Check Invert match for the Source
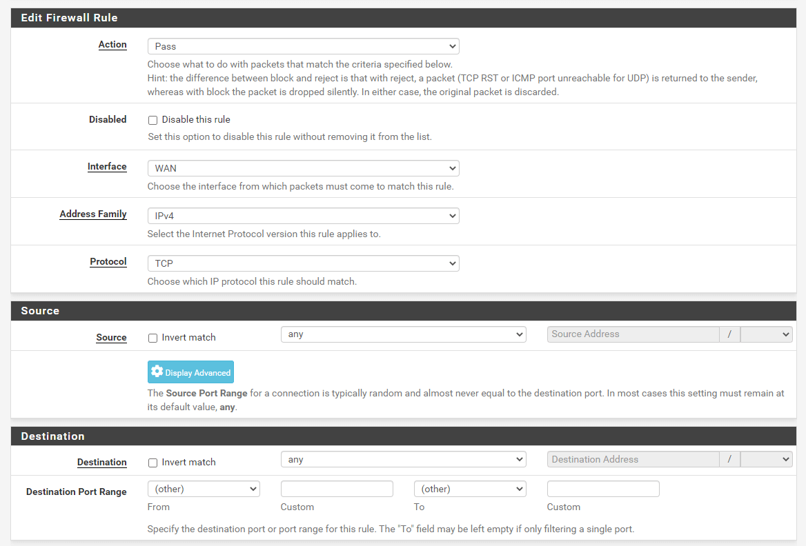 click(153, 338)
